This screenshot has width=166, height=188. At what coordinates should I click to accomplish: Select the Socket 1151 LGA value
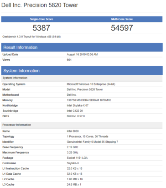pos(77,158)
